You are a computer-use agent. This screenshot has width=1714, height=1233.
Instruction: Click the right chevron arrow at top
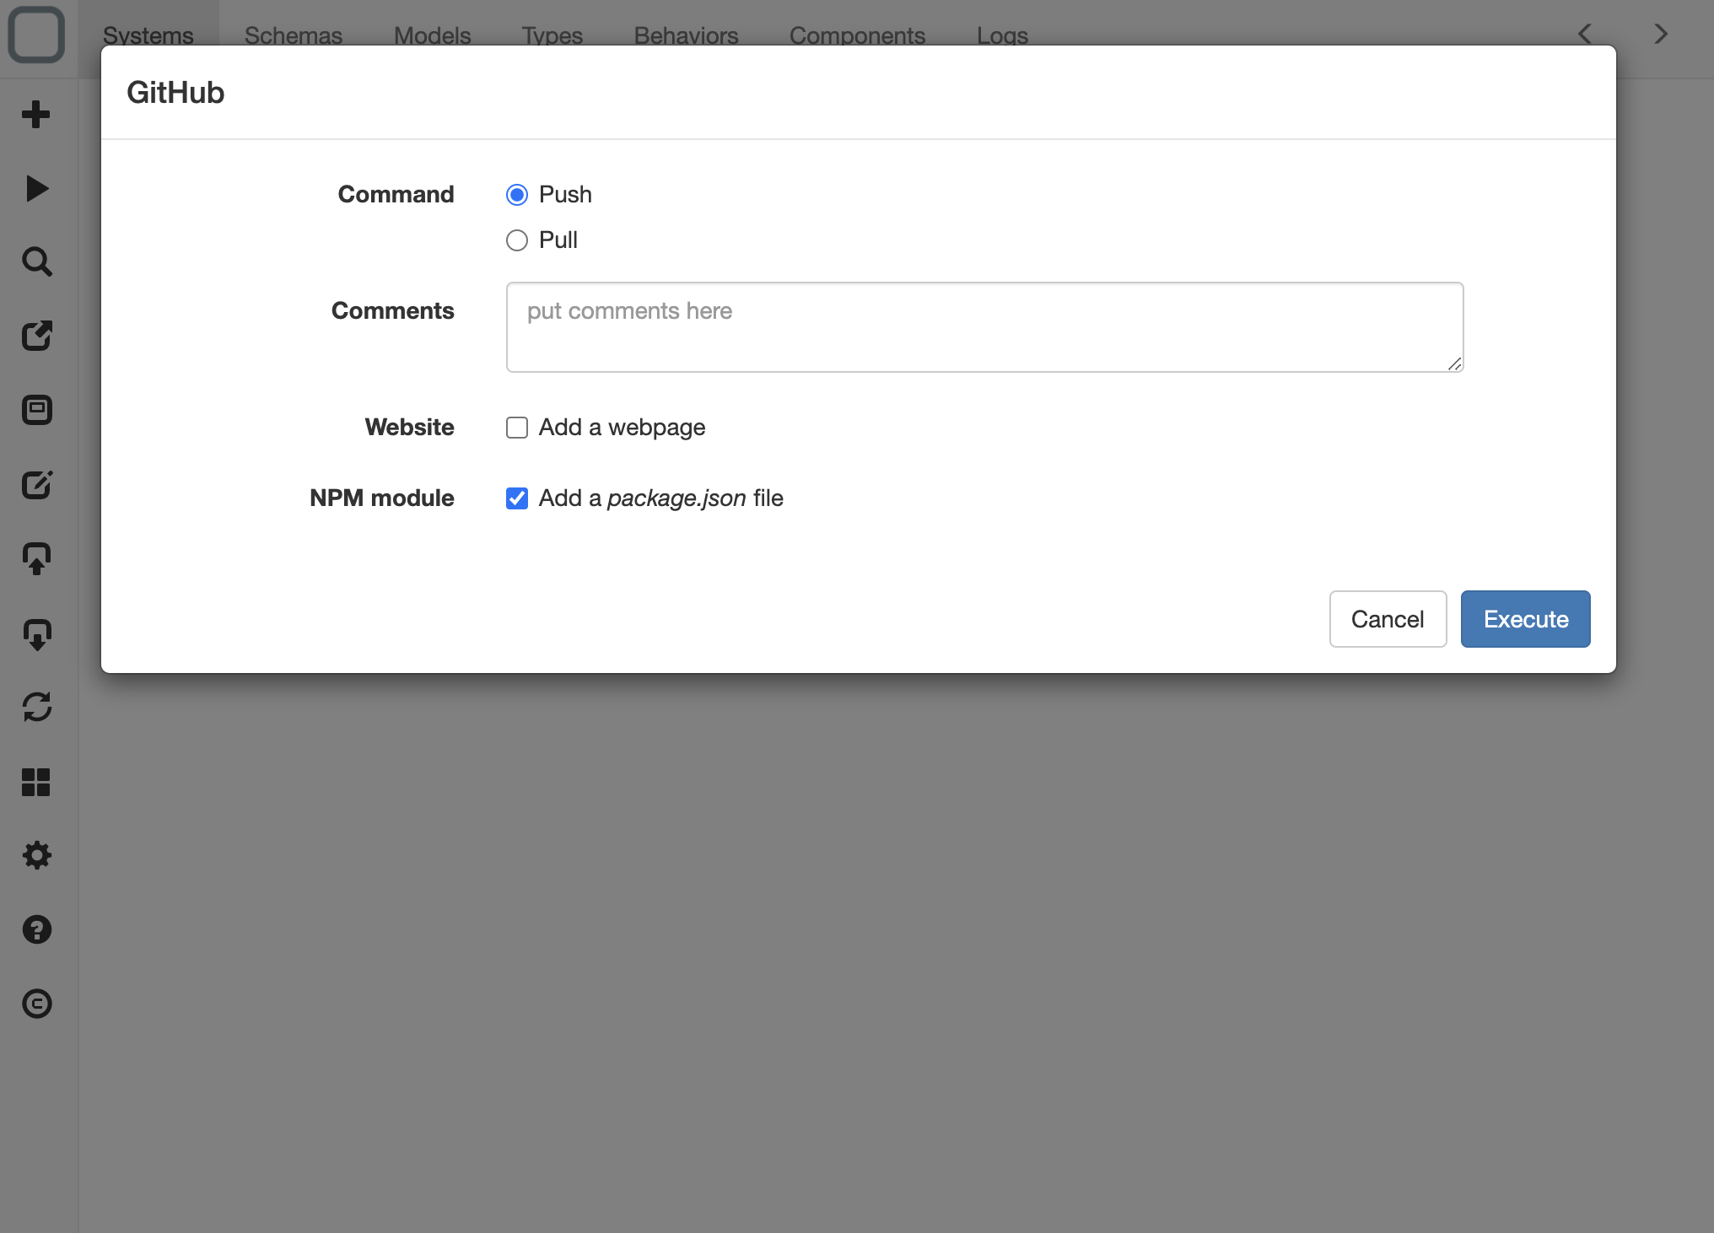point(1661,34)
